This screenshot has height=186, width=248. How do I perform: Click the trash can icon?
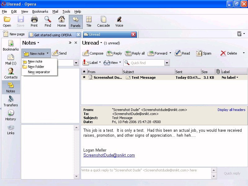tap(239, 34)
